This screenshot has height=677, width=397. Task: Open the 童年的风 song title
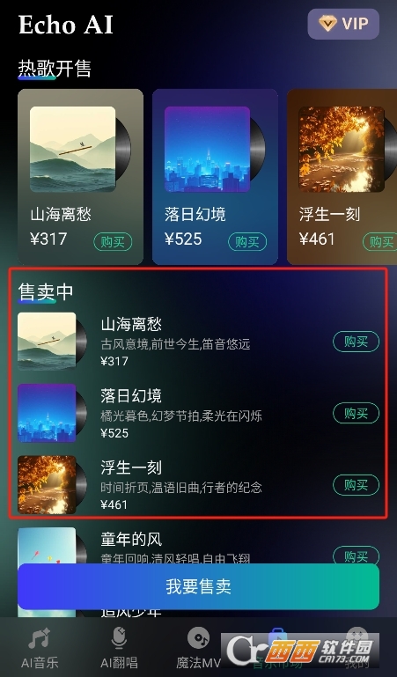coord(131,539)
